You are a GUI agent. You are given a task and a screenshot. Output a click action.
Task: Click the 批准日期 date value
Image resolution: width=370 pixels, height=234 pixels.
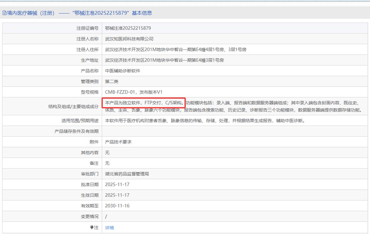pyautogui.click(x=117, y=185)
